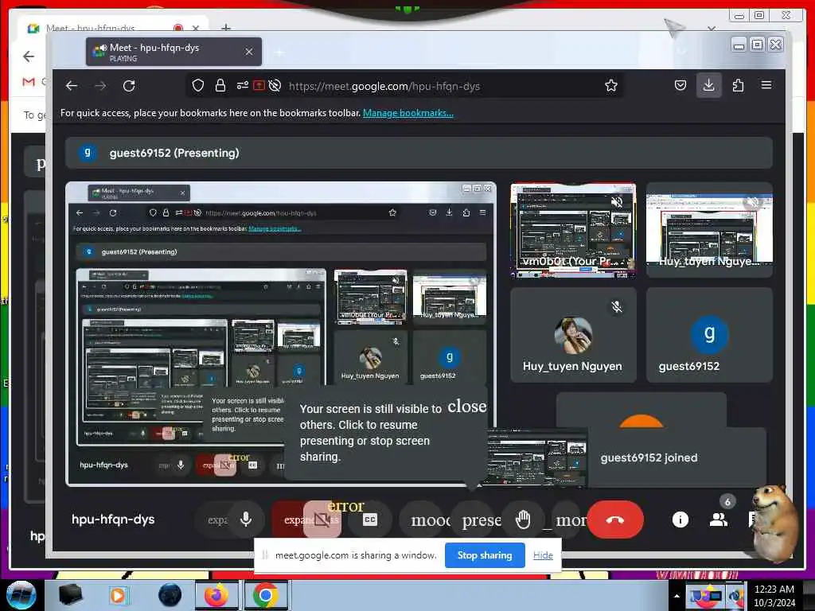Hide the sharing notification bar
This screenshot has width=815, height=611.
tap(543, 555)
